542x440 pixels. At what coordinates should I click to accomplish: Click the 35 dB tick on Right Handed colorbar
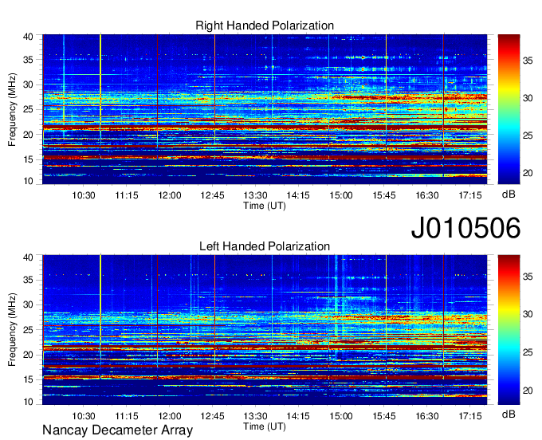click(x=528, y=61)
